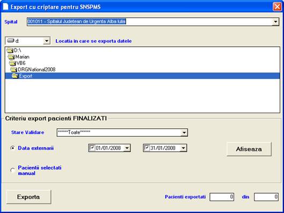The width and height of the screenshot is (284, 213).
Task: Select the Pacientii selectati manual radio button
Action: click(13, 170)
